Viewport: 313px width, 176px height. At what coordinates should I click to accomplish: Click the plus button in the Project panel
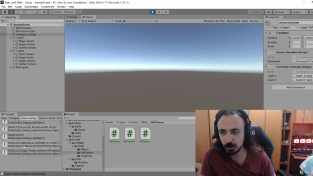[x=65, y=118]
